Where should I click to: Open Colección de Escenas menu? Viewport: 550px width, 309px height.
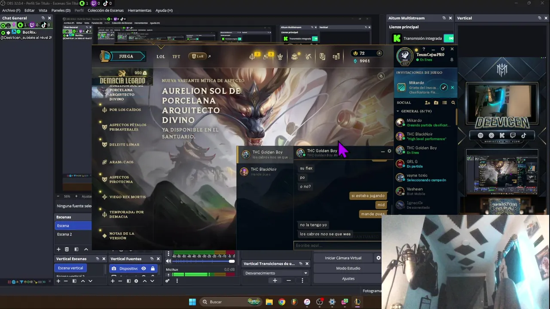click(105, 10)
